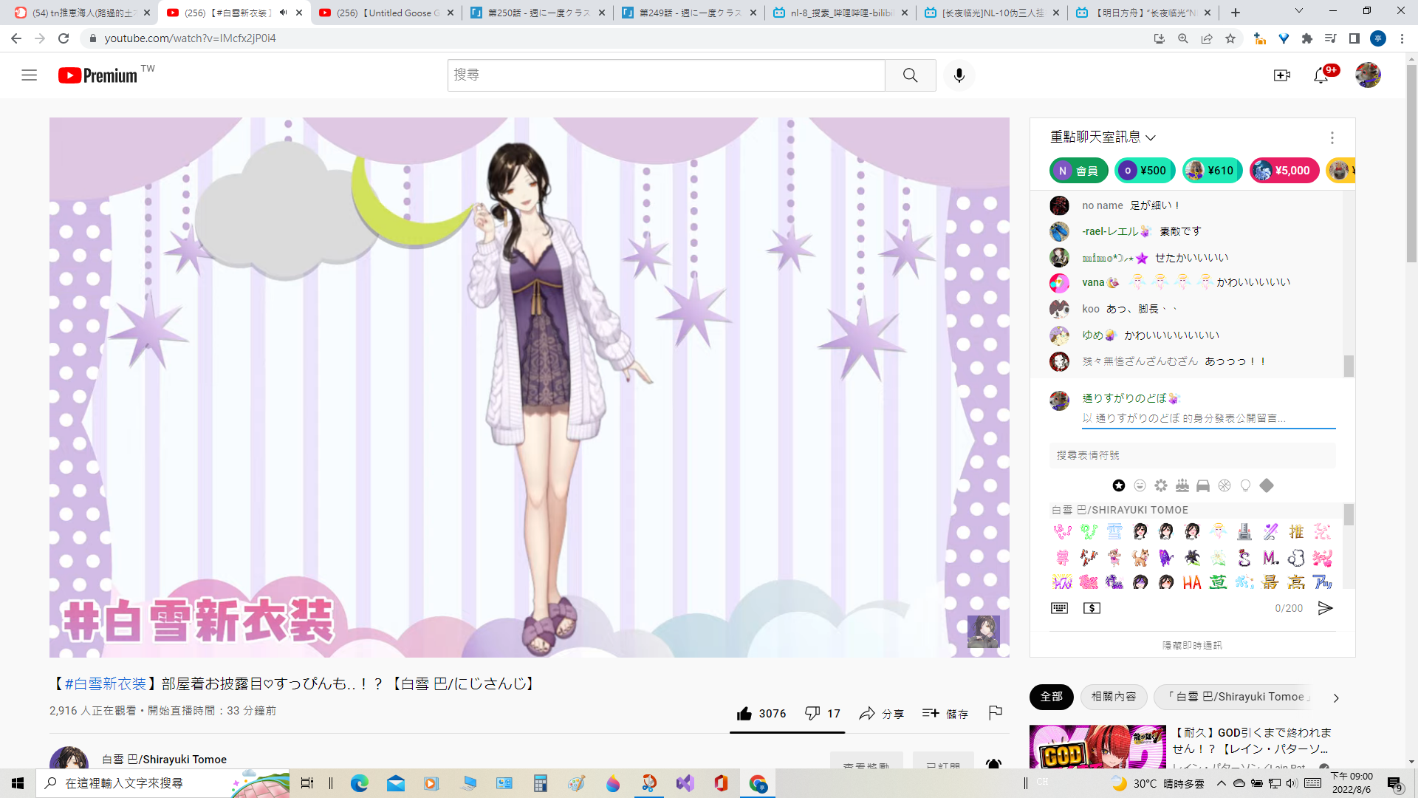Dislike the video showing 17
Viewport: 1418px width, 798px height.
click(x=823, y=714)
